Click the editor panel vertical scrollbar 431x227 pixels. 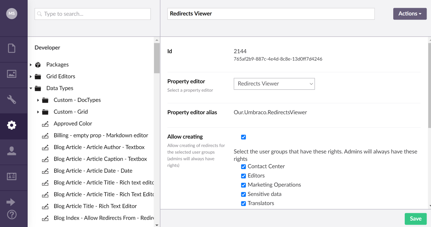429,85
